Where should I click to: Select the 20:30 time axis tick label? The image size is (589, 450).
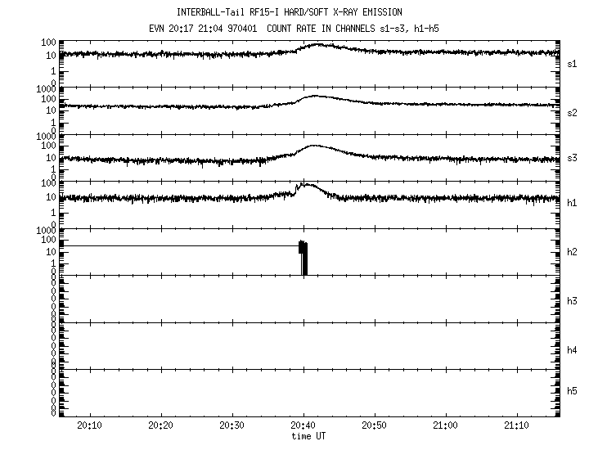pos(232,425)
